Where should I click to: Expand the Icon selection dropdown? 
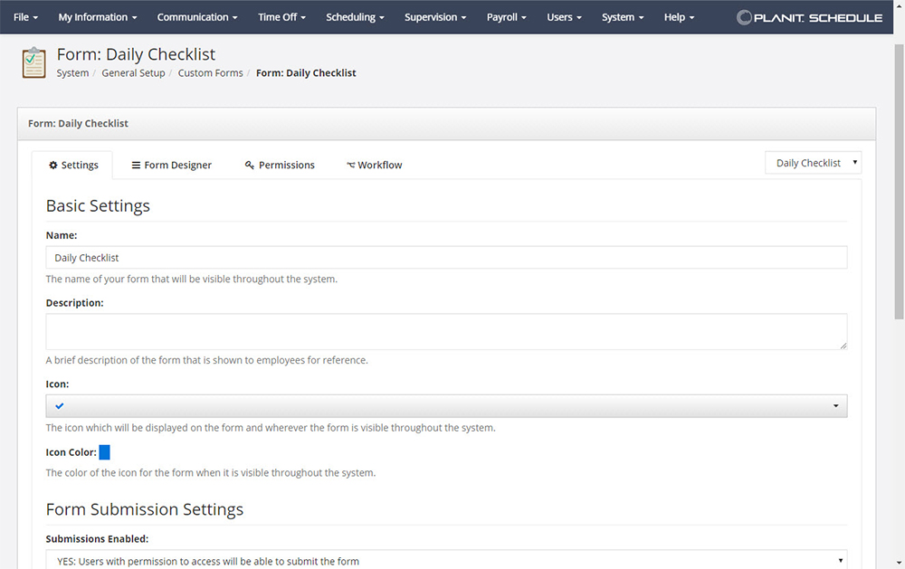(835, 405)
